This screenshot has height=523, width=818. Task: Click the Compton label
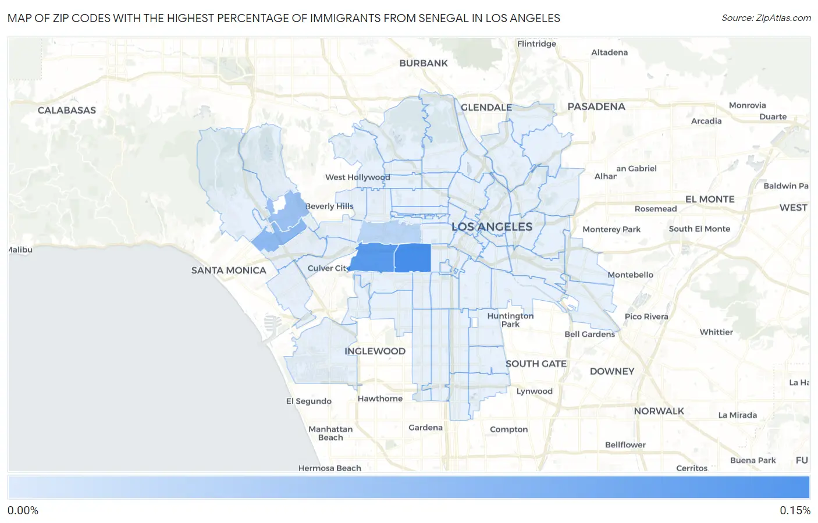(509, 429)
